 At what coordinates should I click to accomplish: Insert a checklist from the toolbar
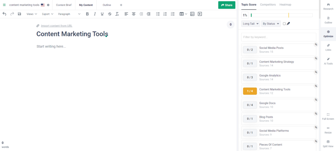(x=173, y=14)
